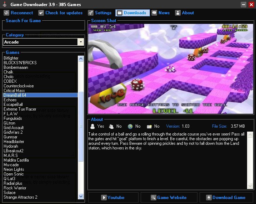The height and width of the screenshot is (204, 256).
Task: Select Chalk in games list
Action: pyautogui.click(x=40, y=72)
